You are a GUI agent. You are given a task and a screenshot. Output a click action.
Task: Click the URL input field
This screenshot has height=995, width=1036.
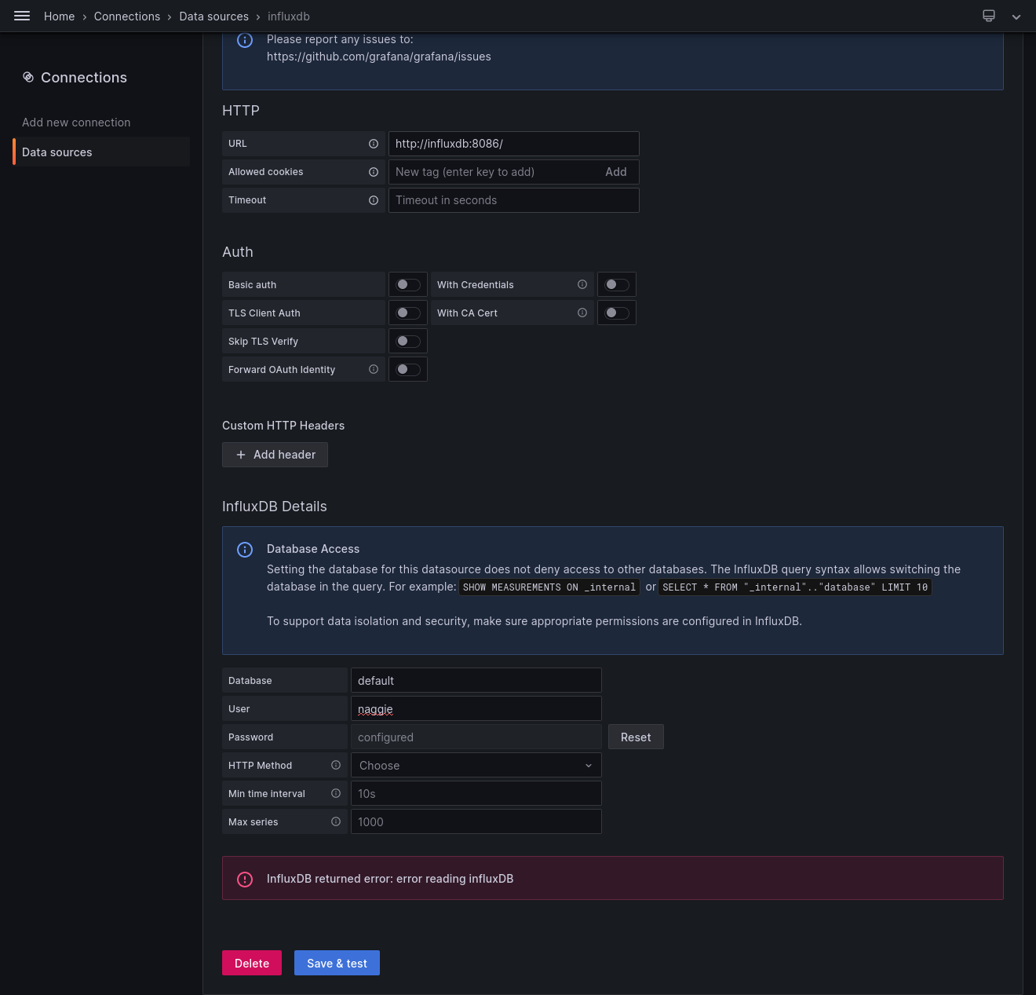514,144
